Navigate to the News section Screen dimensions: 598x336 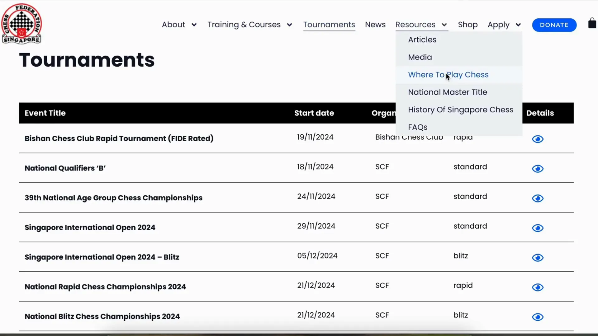(375, 25)
